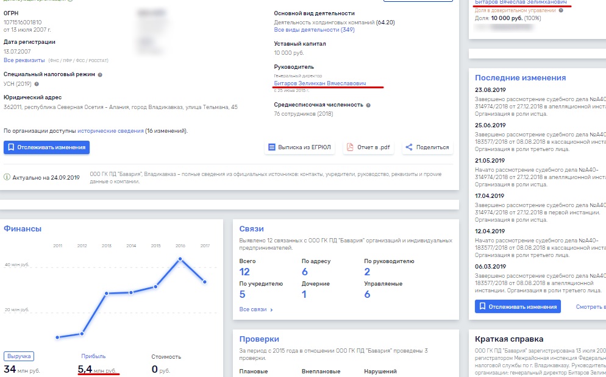Click Финансы section heading
The image size is (606, 377).
pyautogui.click(x=23, y=228)
